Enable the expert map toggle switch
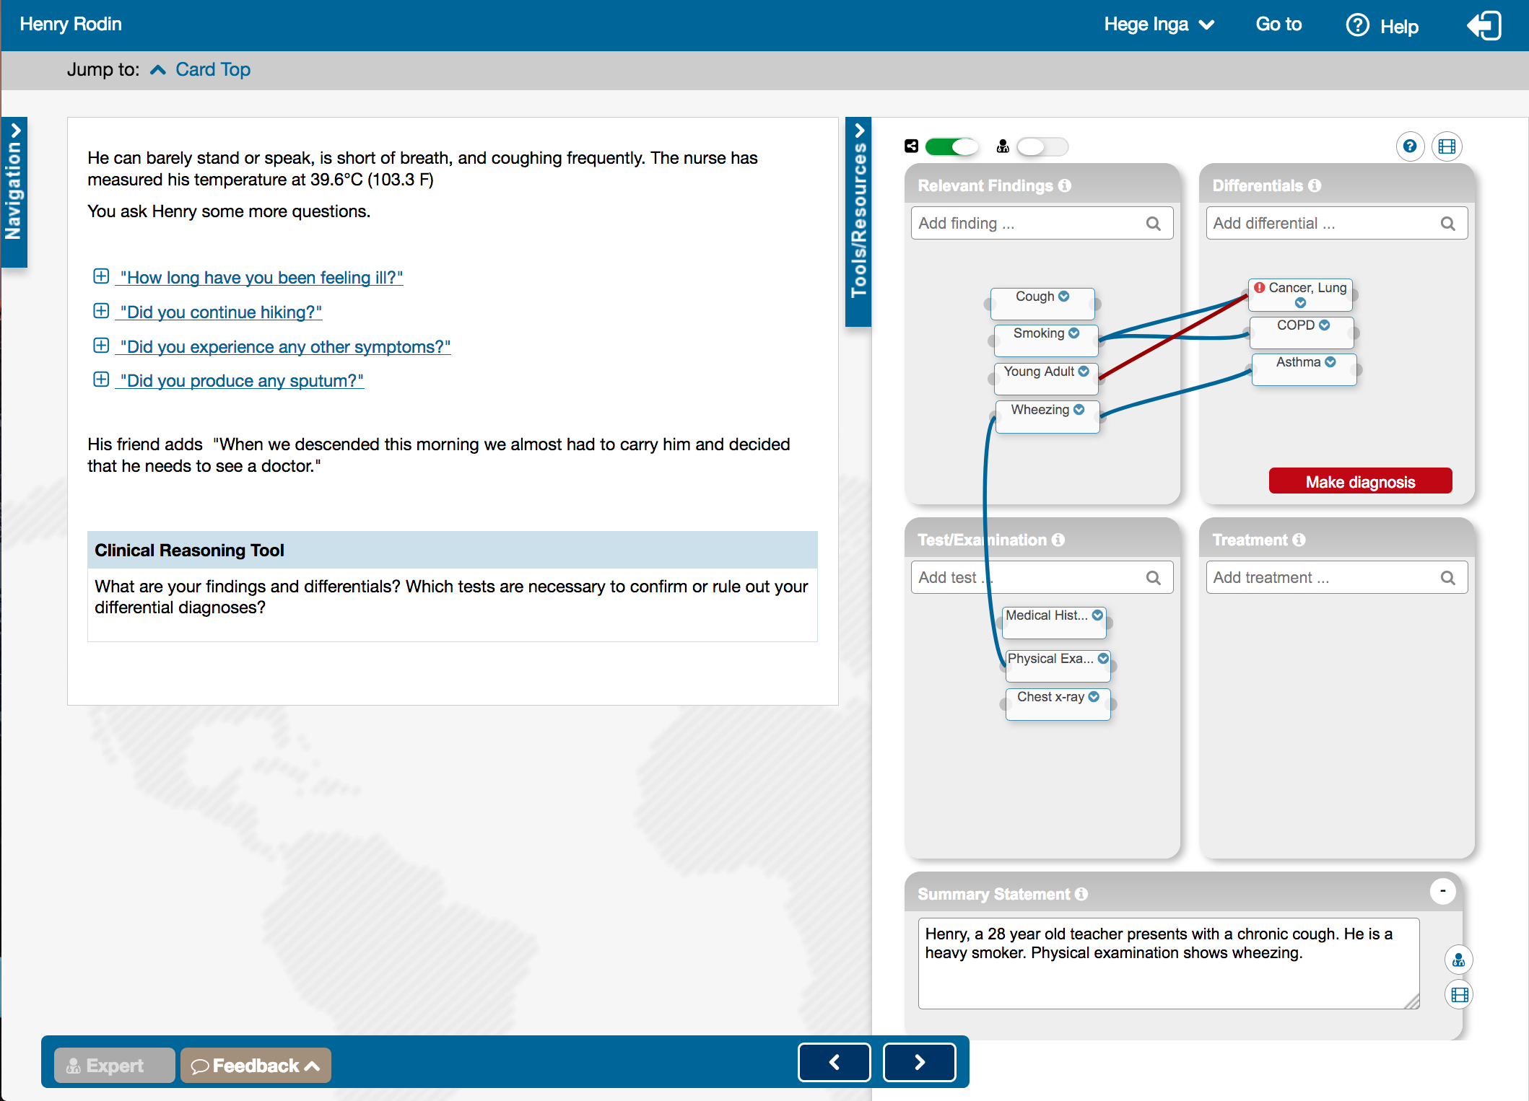Screen dimensions: 1529x1101 (1042, 146)
